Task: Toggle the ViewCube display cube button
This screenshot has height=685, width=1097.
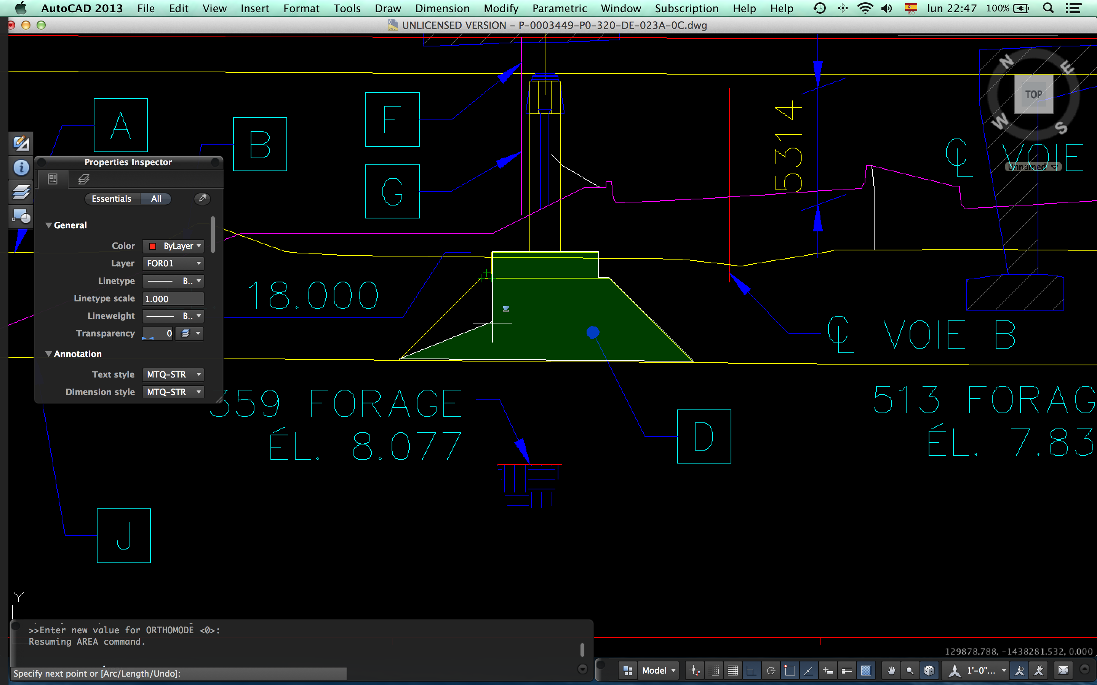Action: click(929, 670)
